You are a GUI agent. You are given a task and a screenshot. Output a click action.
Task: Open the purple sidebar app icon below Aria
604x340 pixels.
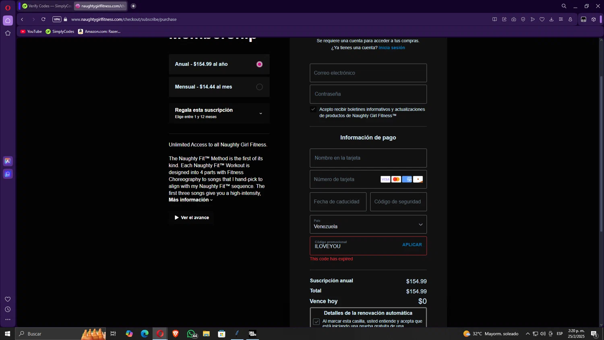[8, 174]
